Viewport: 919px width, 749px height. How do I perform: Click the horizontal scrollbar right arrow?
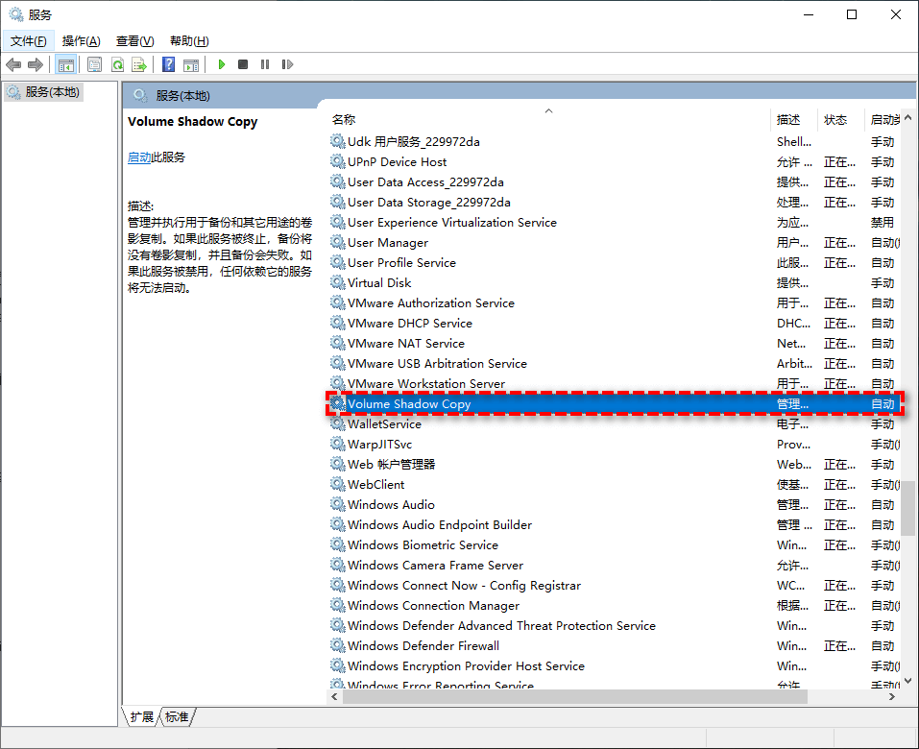(892, 697)
